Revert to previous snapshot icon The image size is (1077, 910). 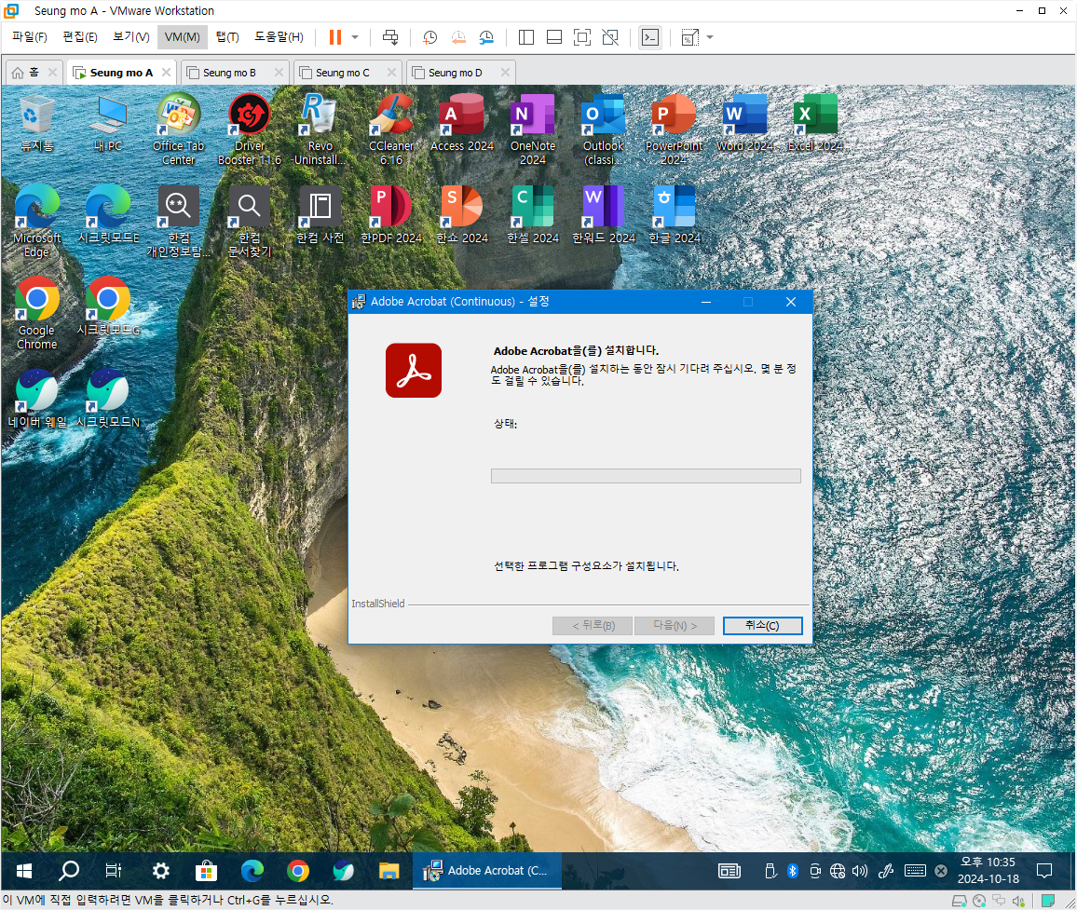point(458,37)
